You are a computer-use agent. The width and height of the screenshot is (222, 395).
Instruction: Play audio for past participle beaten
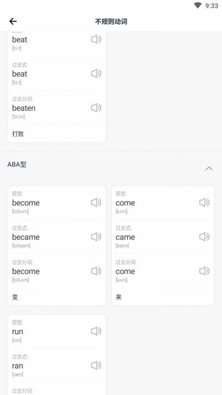click(x=96, y=108)
